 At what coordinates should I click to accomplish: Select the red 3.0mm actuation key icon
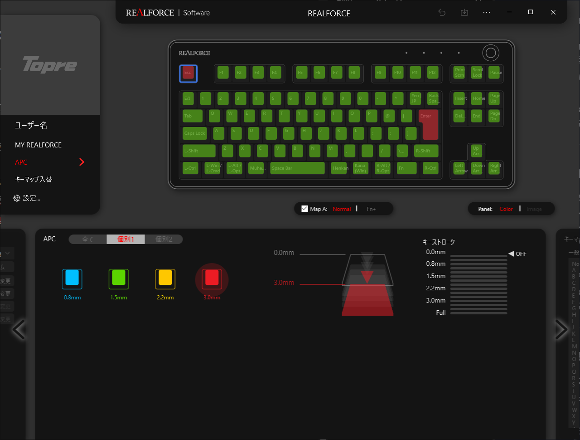pyautogui.click(x=212, y=279)
